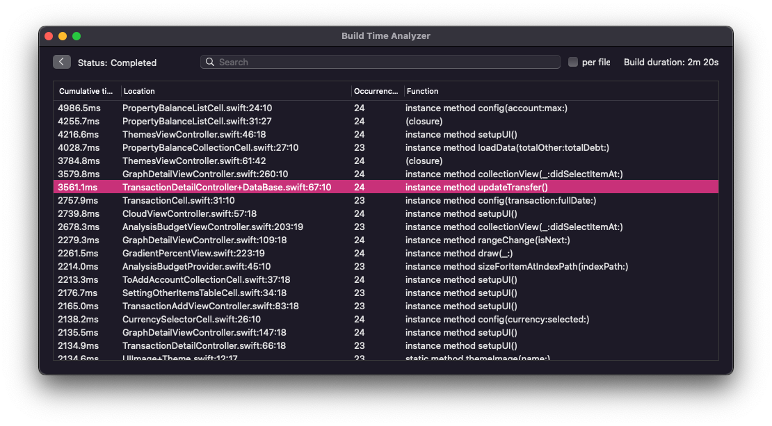Select ThemesViewController.swift:46:18 row

386,134
